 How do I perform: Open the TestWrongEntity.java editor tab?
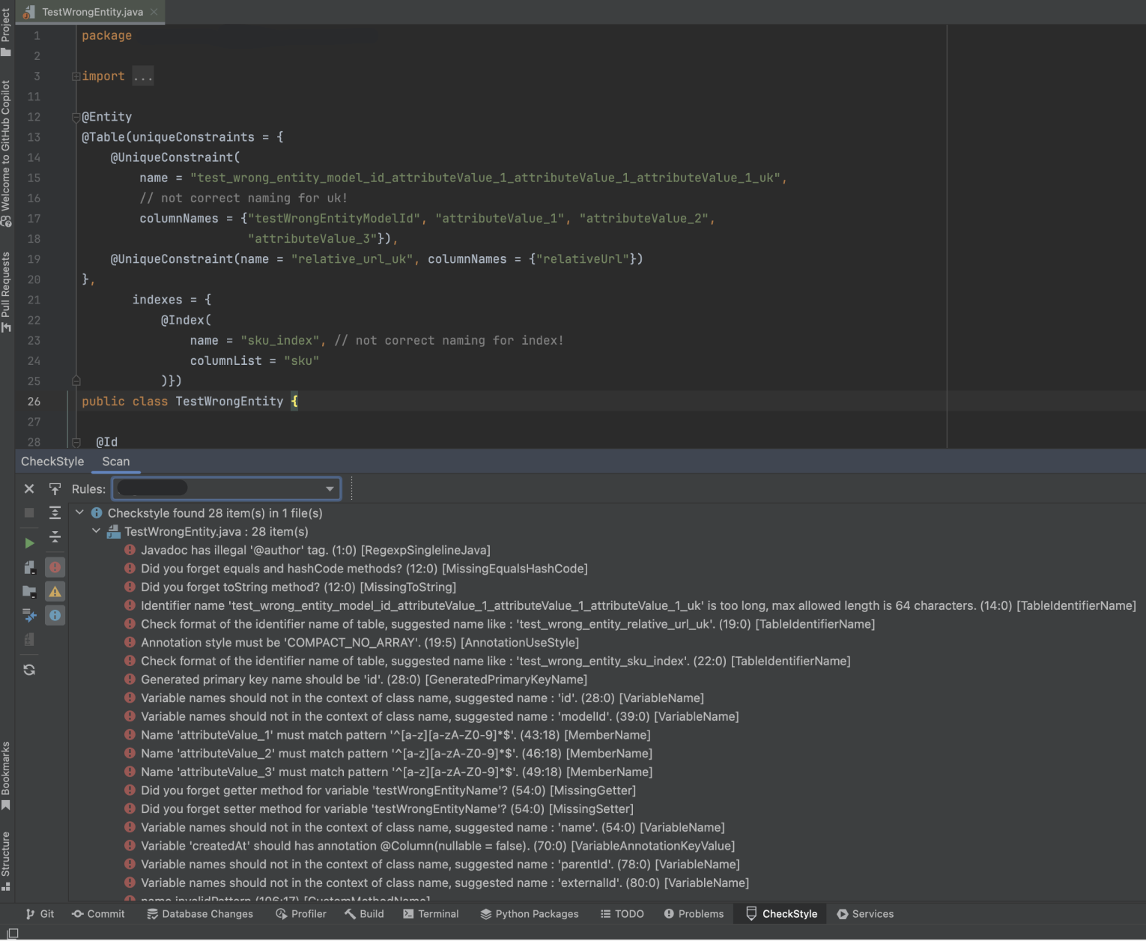point(91,12)
